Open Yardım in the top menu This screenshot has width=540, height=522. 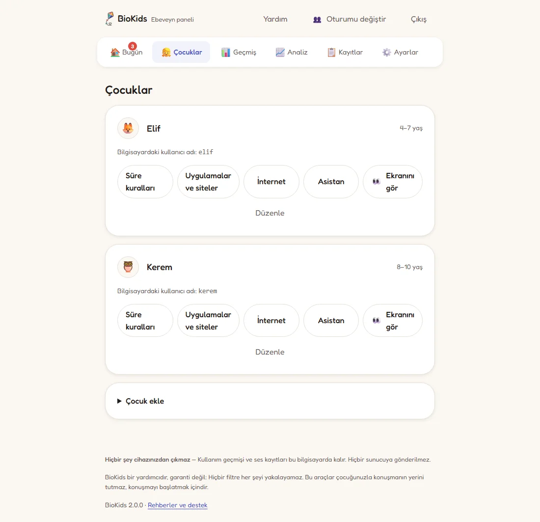pyautogui.click(x=275, y=19)
